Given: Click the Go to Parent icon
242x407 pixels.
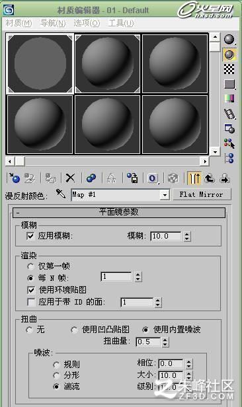Looking at the screenshot, I should point(210,178).
